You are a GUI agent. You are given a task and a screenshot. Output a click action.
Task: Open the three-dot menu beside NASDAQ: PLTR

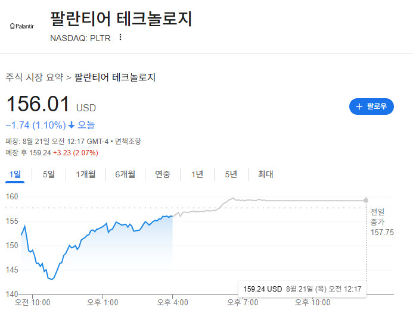click(120, 37)
